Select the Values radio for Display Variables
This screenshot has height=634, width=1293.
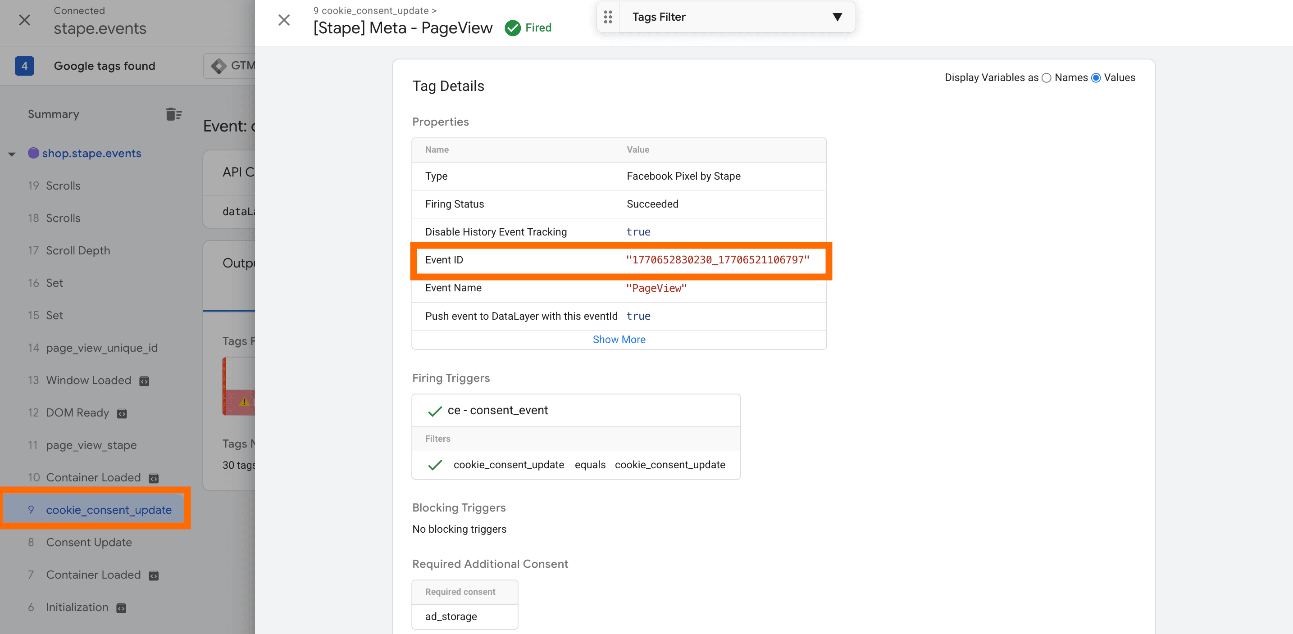tap(1096, 78)
